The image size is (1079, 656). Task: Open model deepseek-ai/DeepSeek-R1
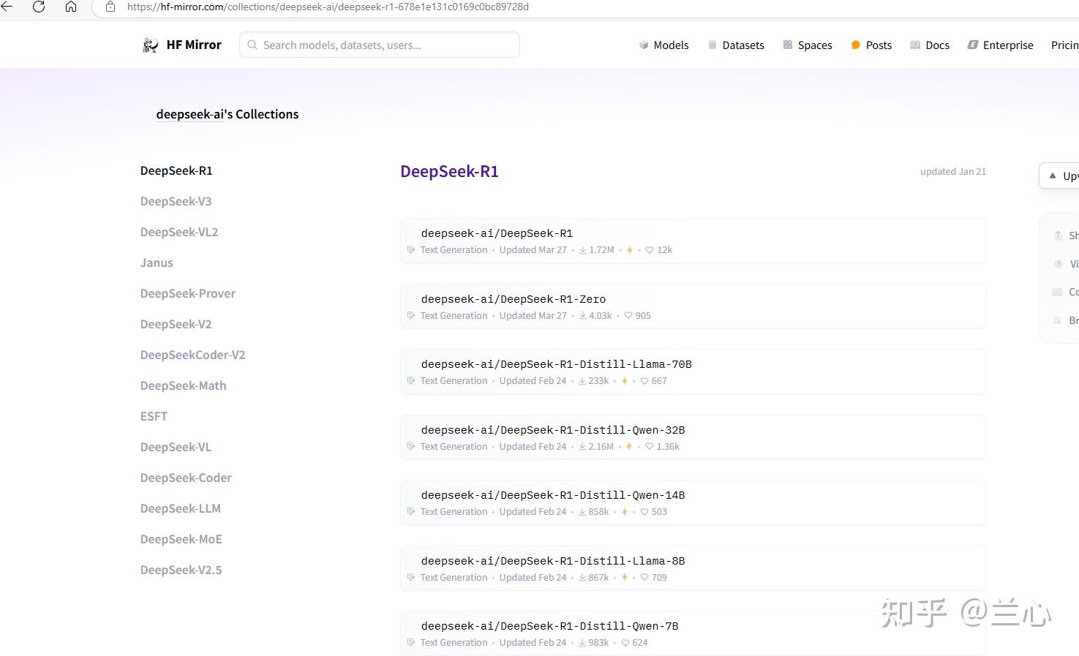click(497, 233)
